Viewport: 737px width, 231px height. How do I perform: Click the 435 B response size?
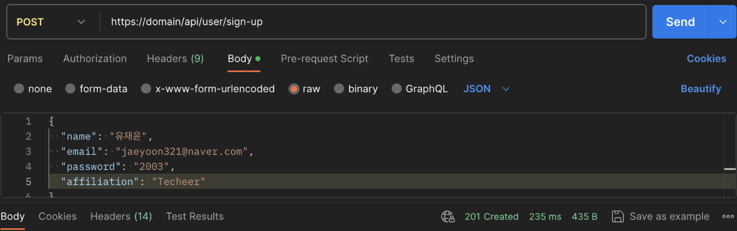(x=584, y=216)
